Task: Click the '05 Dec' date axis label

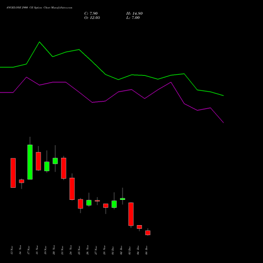Action: tap(146, 250)
